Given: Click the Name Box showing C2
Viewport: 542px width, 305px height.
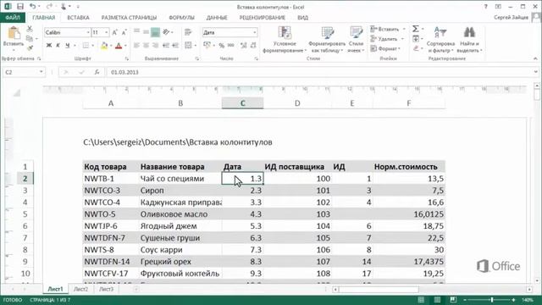Looking at the screenshot, I should (x=24, y=72).
